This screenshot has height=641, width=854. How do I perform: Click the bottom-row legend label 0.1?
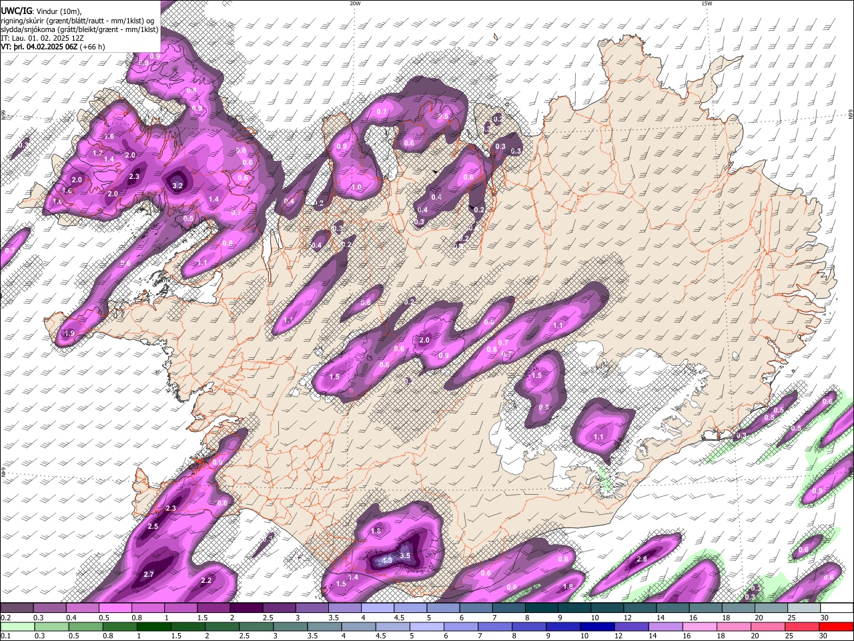tap(4, 636)
